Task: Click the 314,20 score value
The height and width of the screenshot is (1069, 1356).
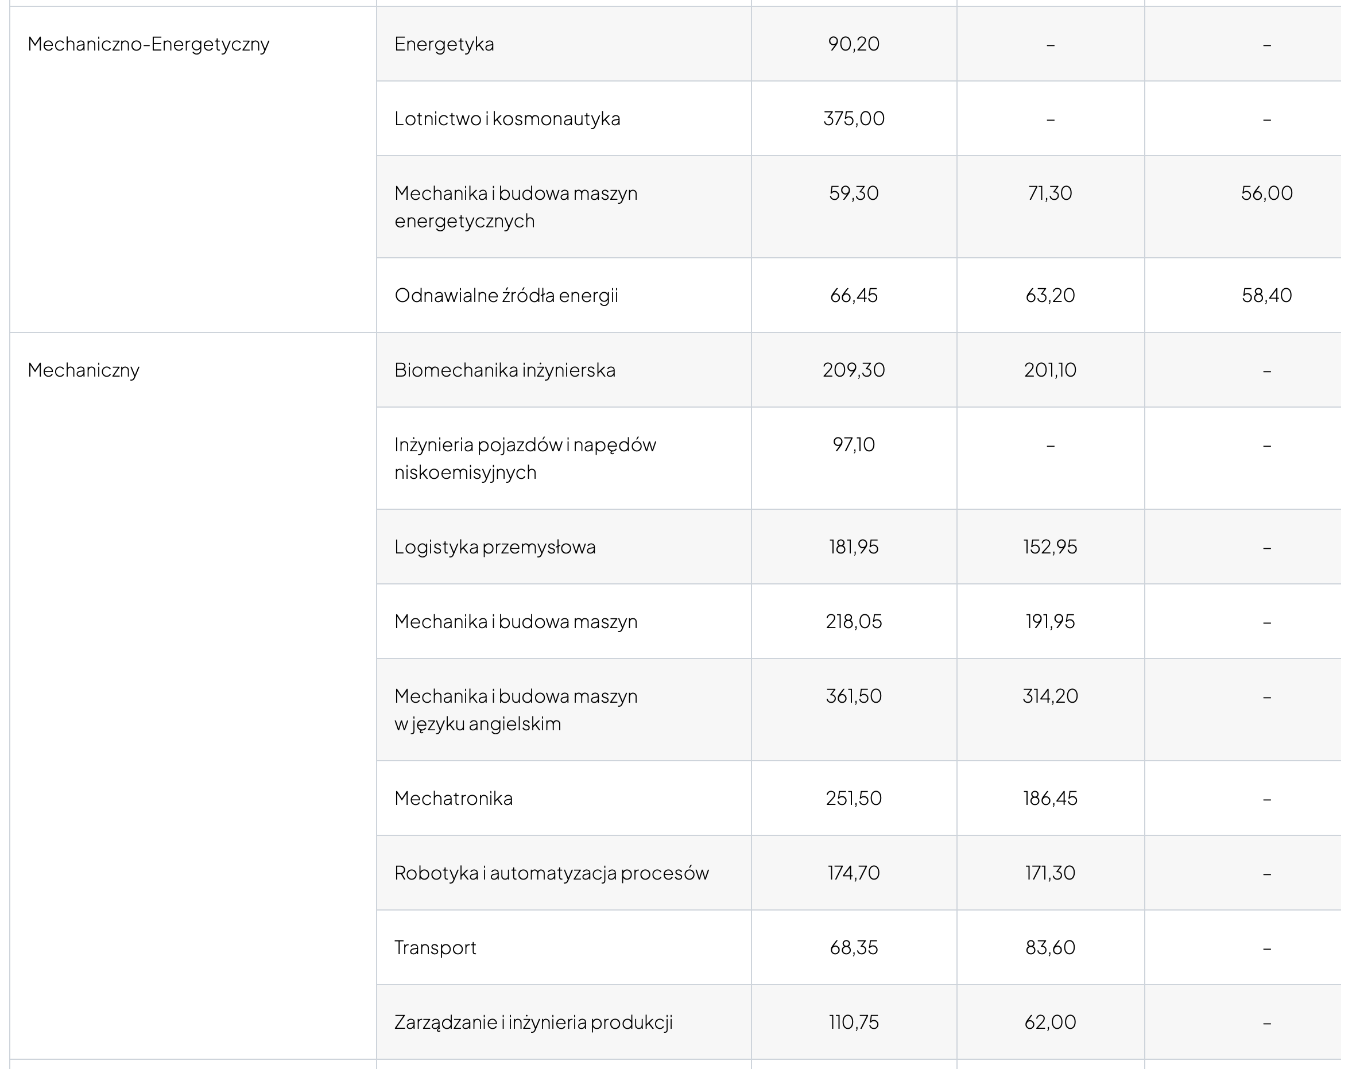Action: point(1050,696)
